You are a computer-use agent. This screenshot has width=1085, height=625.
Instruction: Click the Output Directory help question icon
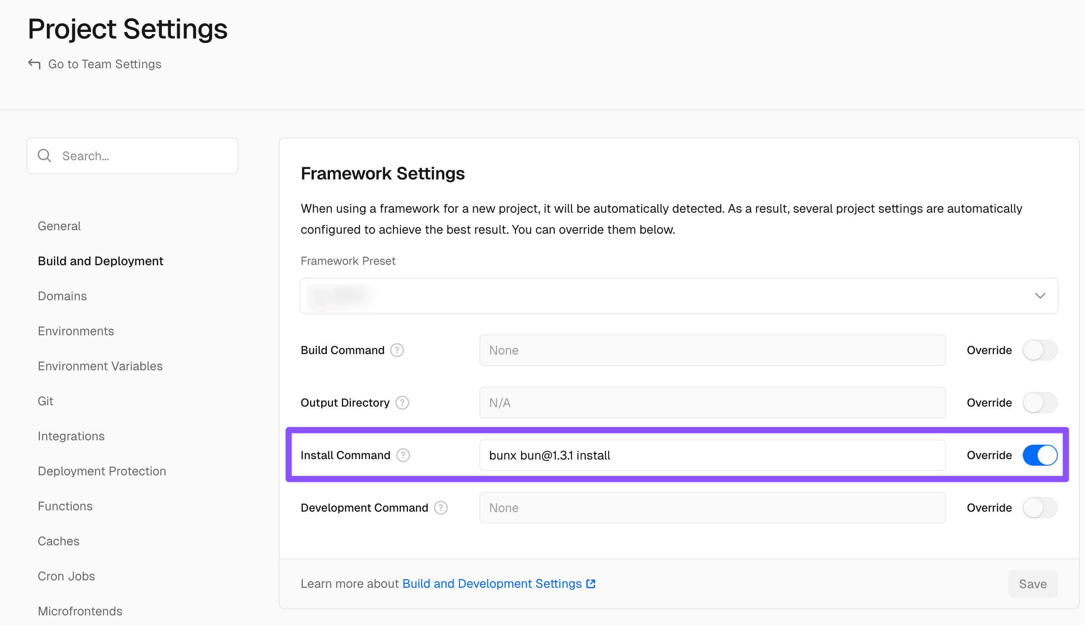(x=402, y=403)
